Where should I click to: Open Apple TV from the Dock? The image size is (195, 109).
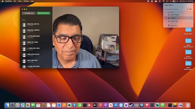(95, 105)
